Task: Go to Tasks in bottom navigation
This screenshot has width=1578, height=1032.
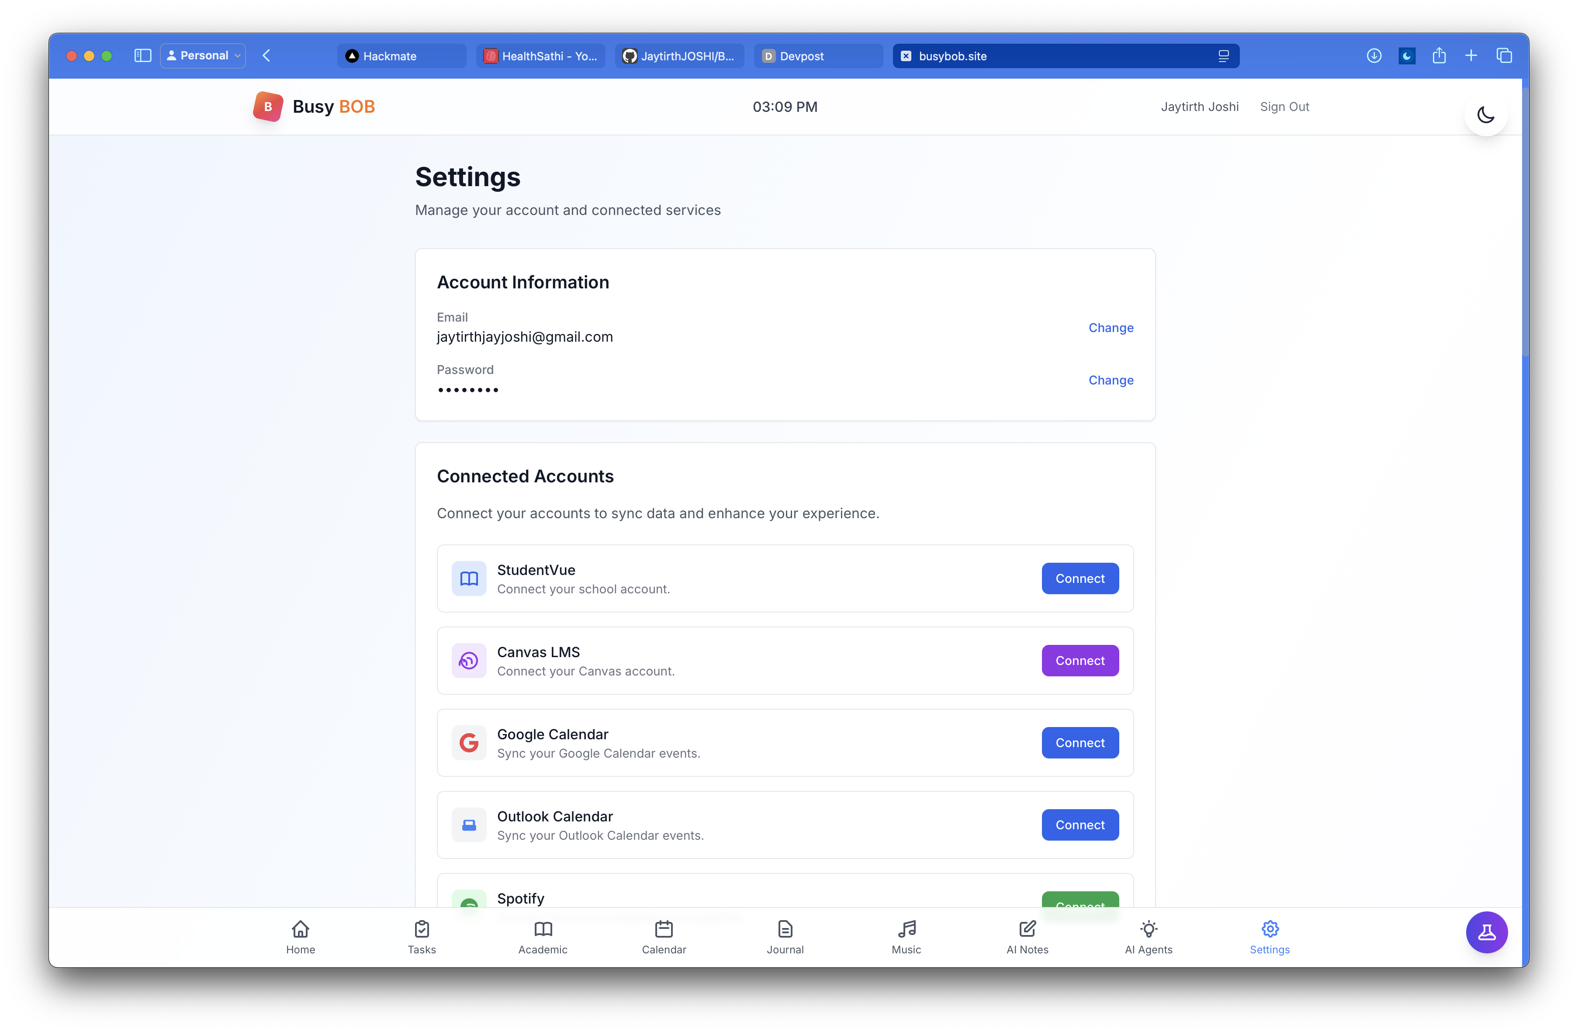Action: coord(422,936)
